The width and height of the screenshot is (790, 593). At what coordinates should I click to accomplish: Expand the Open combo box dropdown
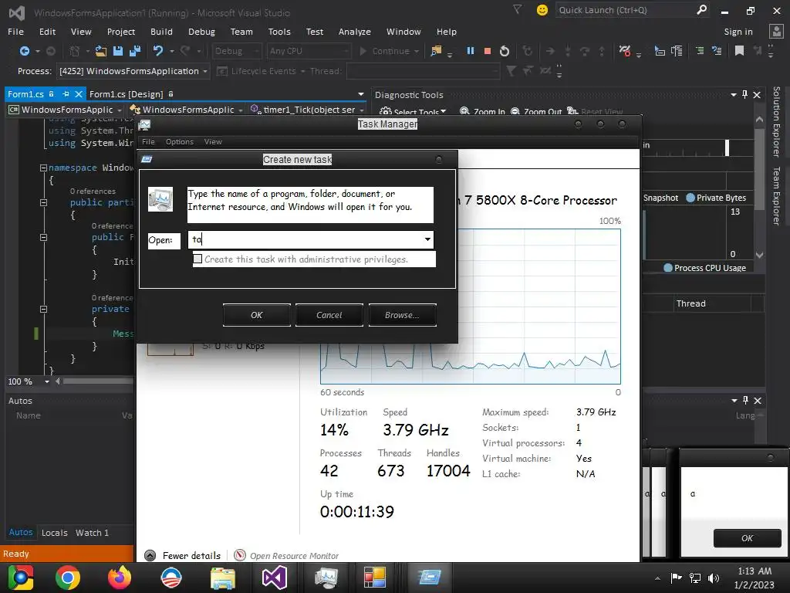click(427, 239)
